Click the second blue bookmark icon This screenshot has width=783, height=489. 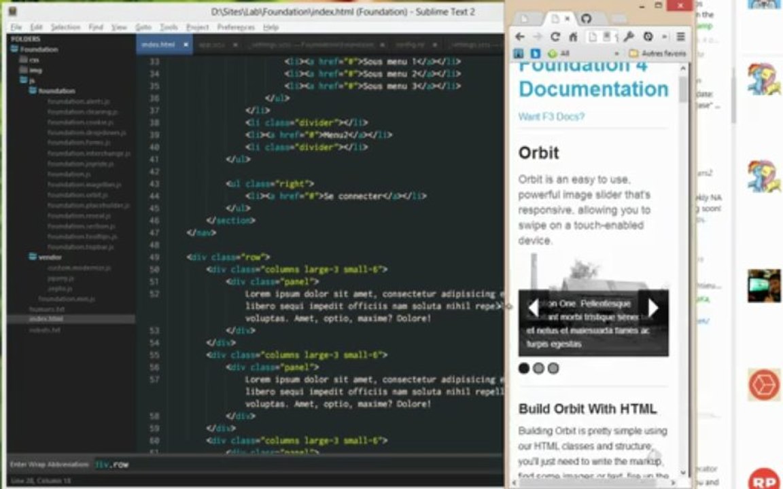pos(536,53)
